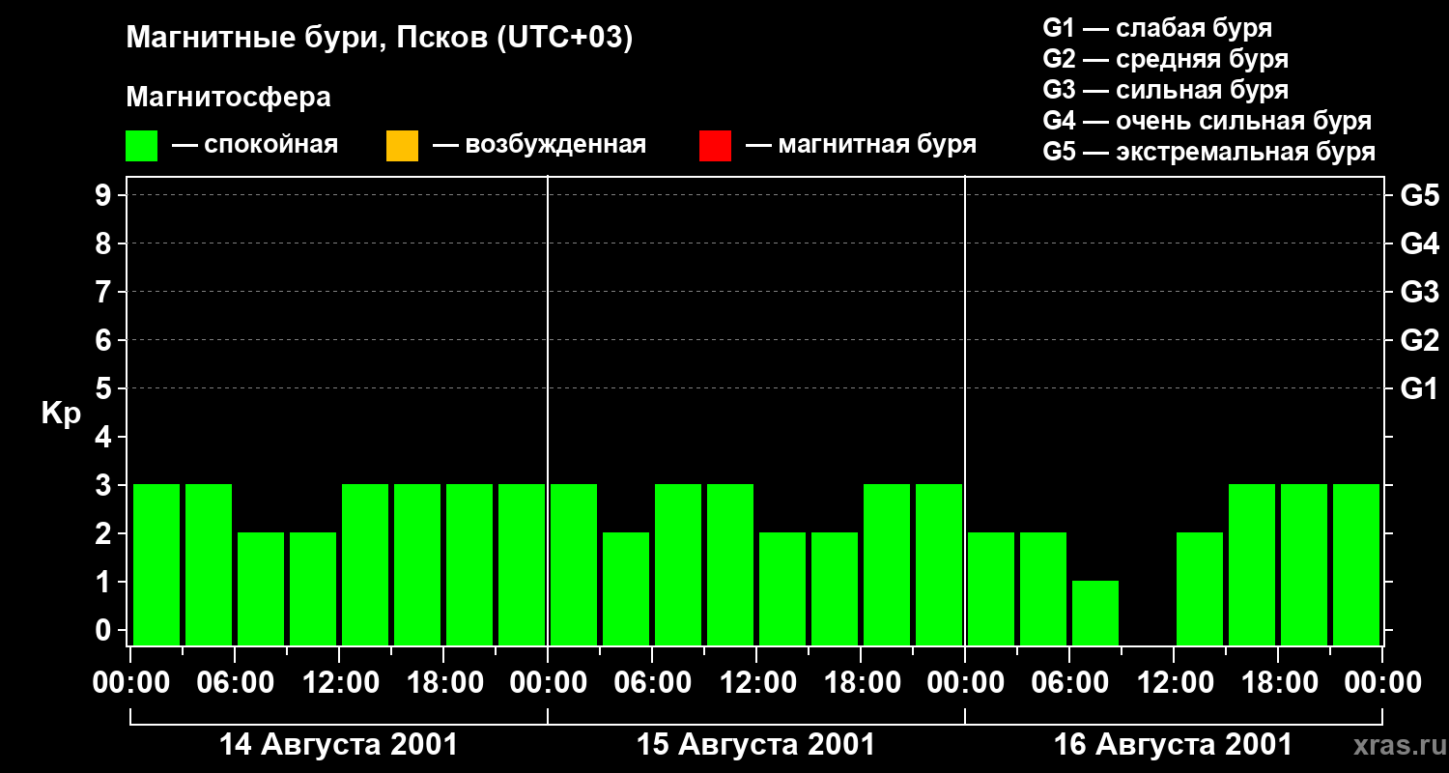Image resolution: width=1449 pixels, height=773 pixels.
Task: Click the 'G5 — экстремальная буря' legend line
Action: pyautogui.click(x=1209, y=152)
